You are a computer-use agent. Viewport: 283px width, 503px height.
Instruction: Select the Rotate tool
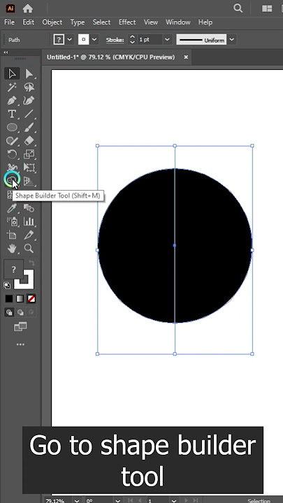(x=12, y=154)
